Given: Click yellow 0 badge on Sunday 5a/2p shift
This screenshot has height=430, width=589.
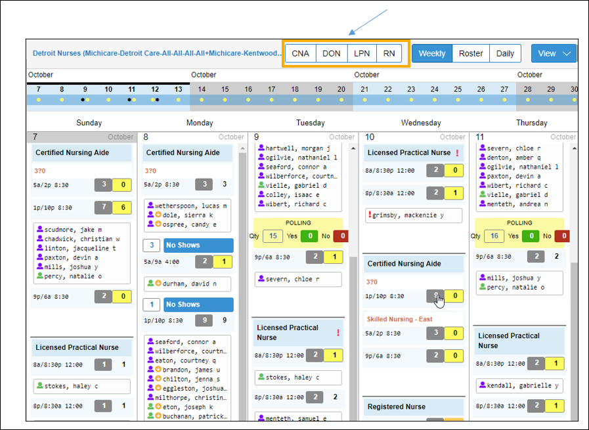Looking at the screenshot, I should pyautogui.click(x=123, y=184).
